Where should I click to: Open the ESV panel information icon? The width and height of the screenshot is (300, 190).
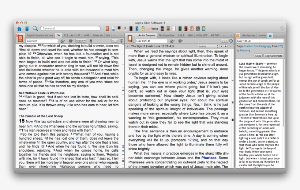tap(121, 41)
